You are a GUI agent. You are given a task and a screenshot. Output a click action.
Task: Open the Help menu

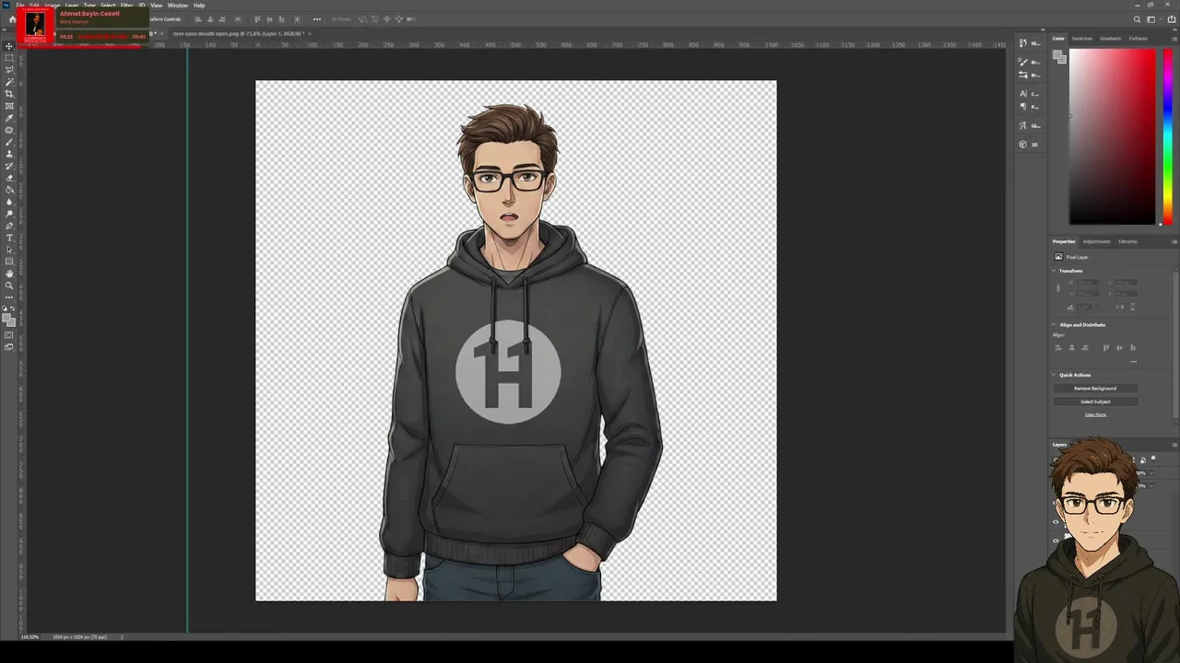[199, 6]
